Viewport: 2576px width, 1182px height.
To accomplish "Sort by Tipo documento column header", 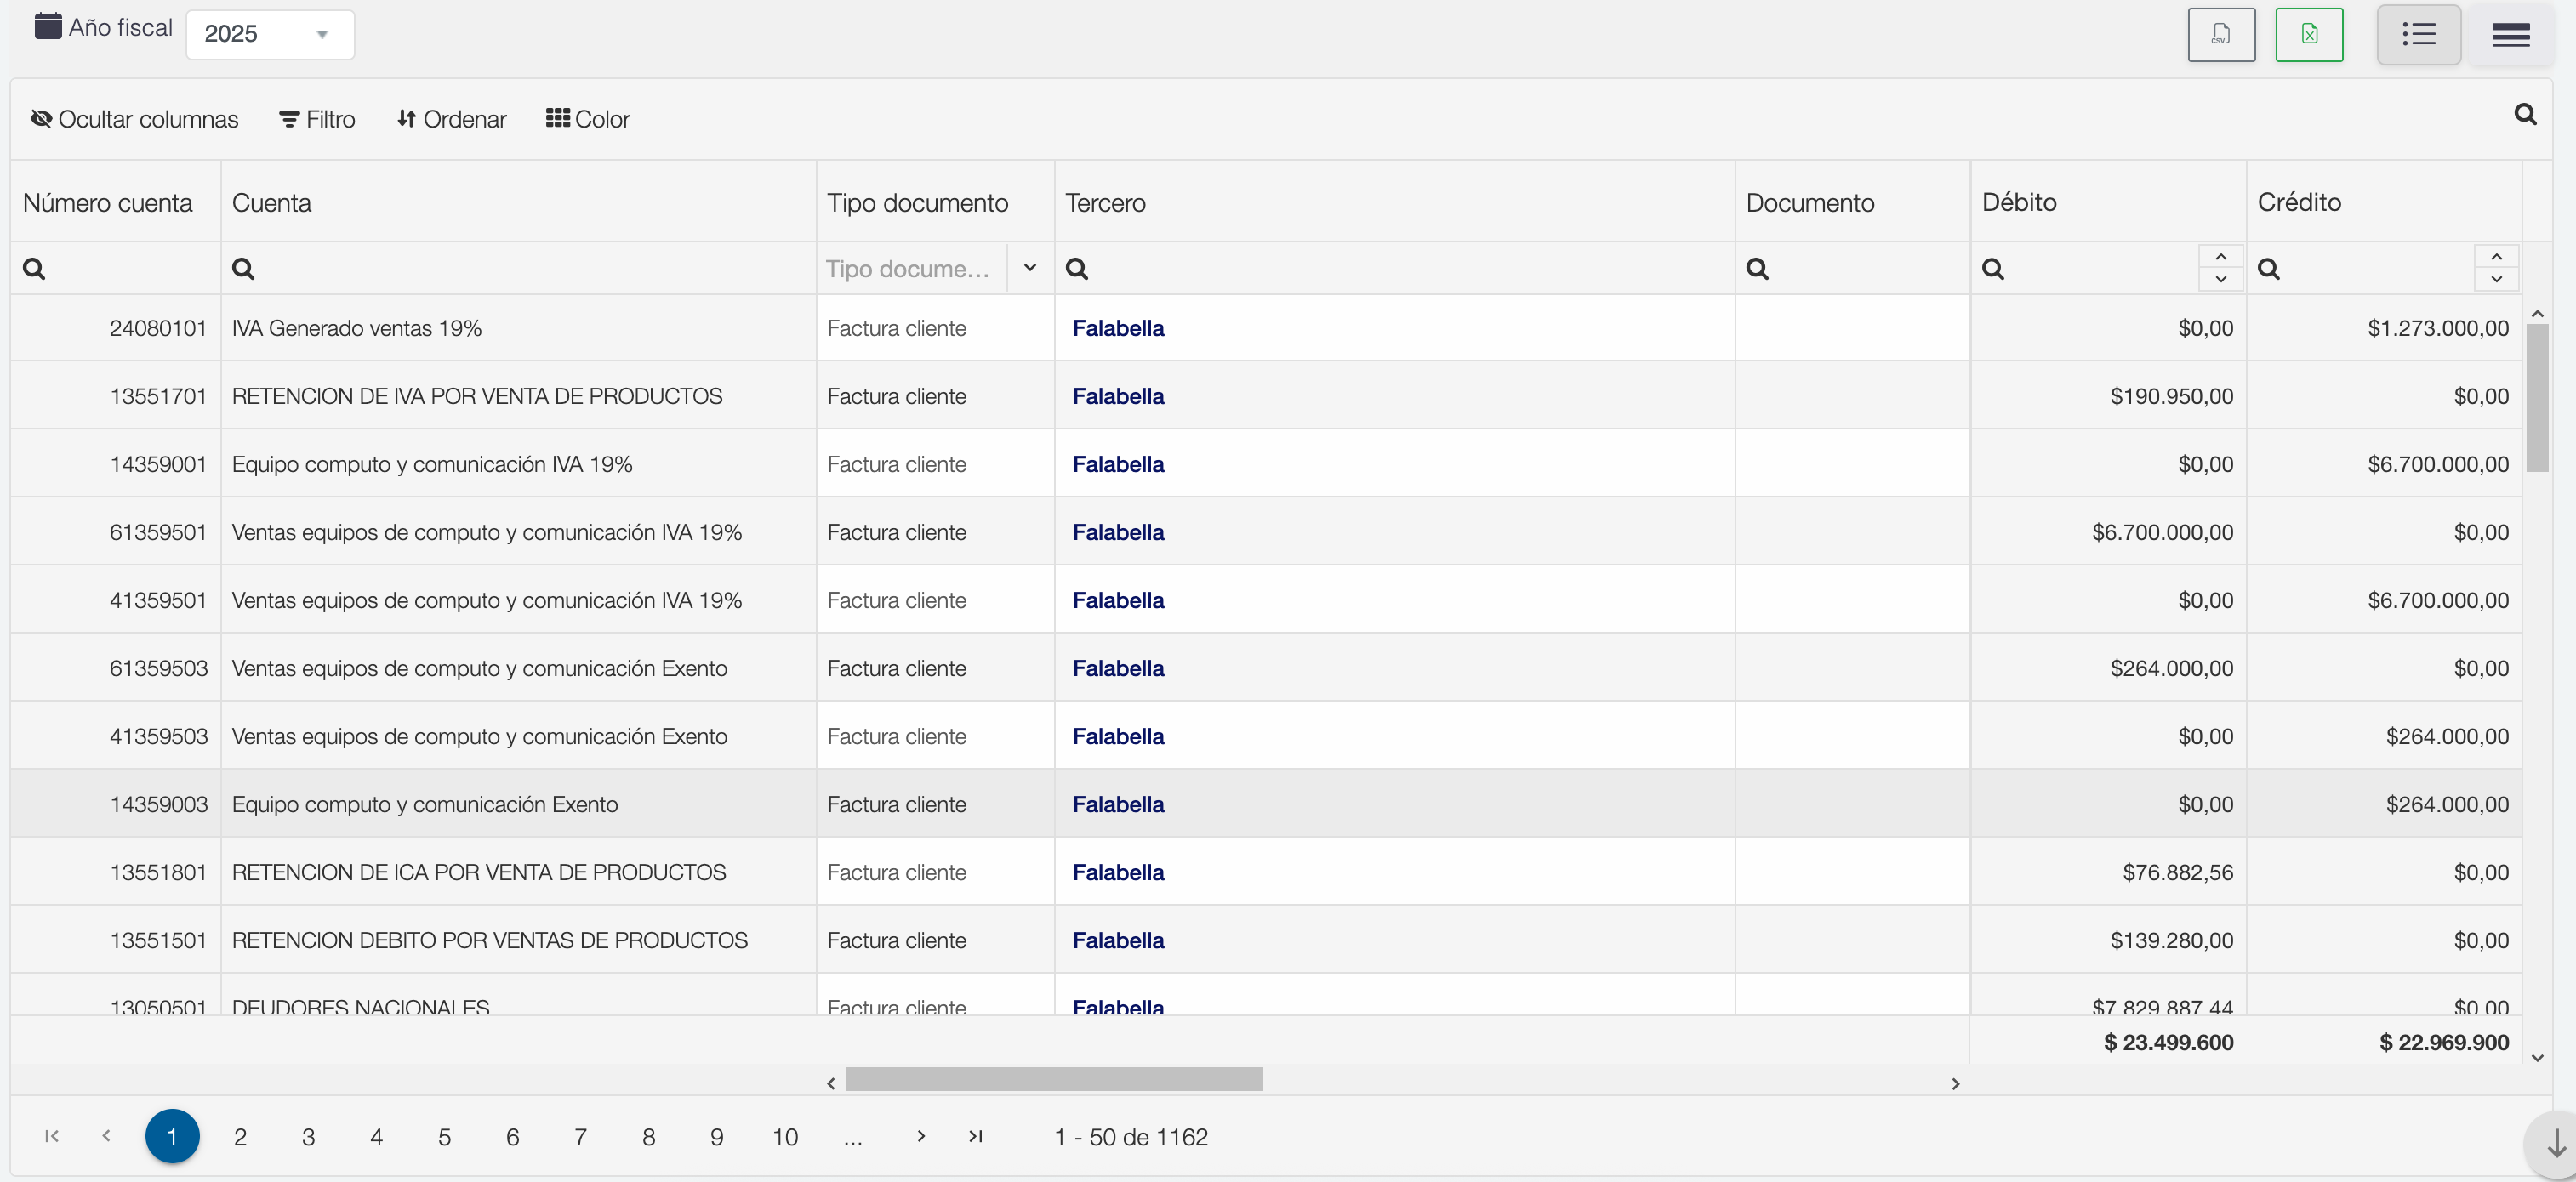I will tap(917, 203).
